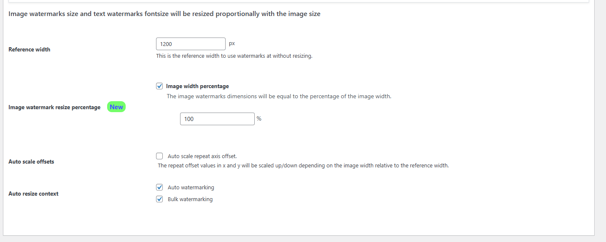606x242 pixels.
Task: Select the Image watermark resize percentage heading
Action: click(x=54, y=108)
